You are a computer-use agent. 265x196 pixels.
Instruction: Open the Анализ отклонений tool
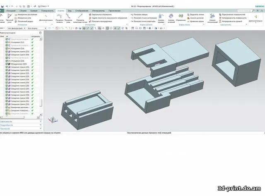[212, 18]
